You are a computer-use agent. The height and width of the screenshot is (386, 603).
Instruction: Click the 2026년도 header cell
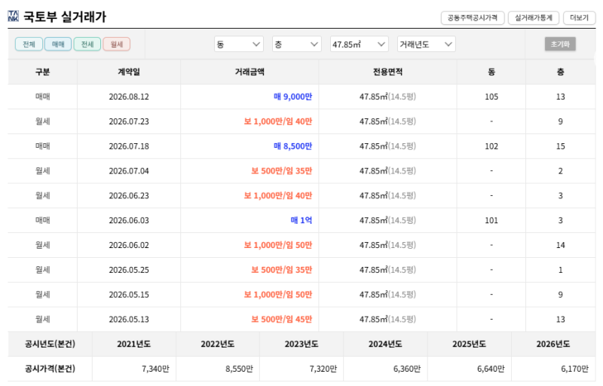pyautogui.click(x=553, y=344)
